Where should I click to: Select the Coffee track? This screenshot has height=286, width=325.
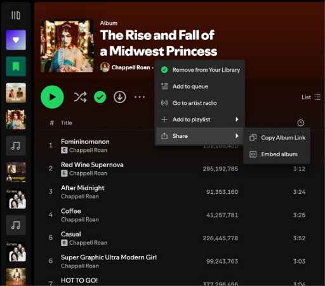(71, 211)
